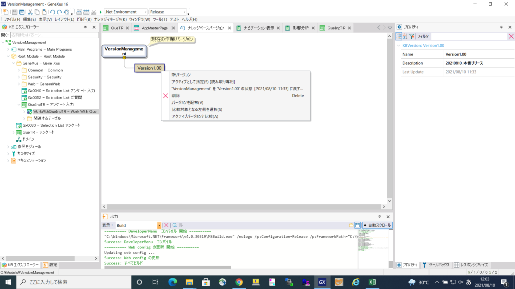Click the Paste toolbar icon
515x289 pixels.
pyautogui.click(x=44, y=12)
